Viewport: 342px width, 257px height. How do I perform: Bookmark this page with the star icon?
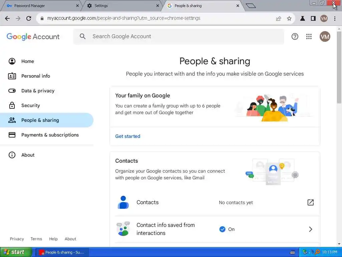289,19
